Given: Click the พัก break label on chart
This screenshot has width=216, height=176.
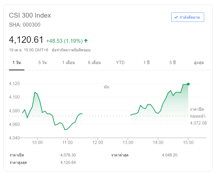Looking at the screenshot, I should click(x=106, y=87).
